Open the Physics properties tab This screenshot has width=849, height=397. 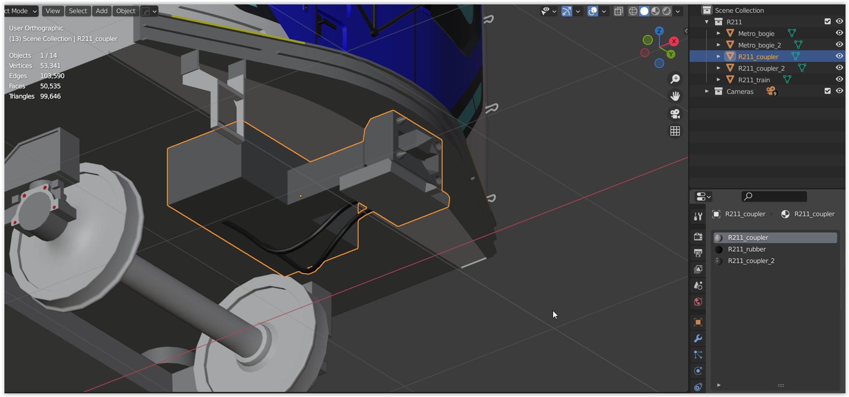click(x=698, y=371)
